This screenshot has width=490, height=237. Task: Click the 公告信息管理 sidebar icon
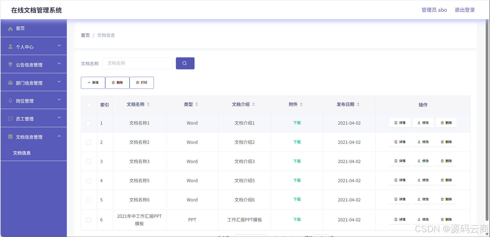pyautogui.click(x=10, y=64)
